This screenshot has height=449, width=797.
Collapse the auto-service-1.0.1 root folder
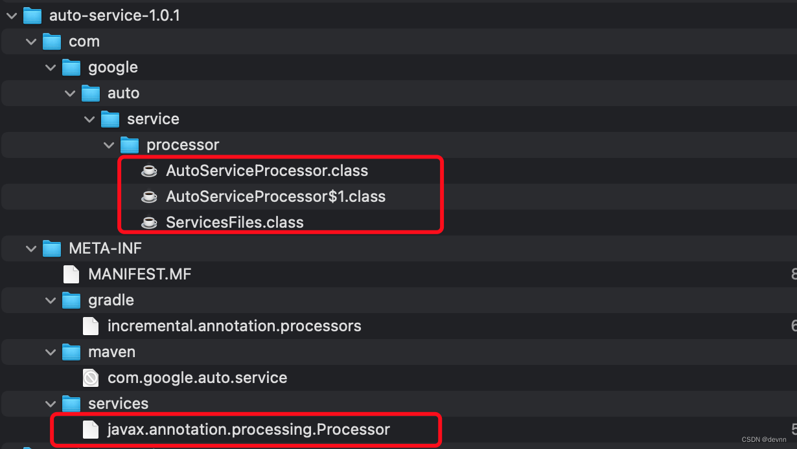(x=10, y=16)
